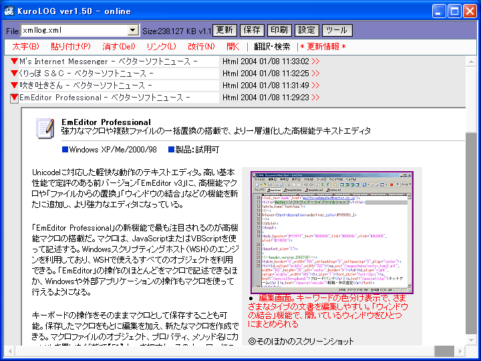Choose リンク(L) link command

pos(162,47)
